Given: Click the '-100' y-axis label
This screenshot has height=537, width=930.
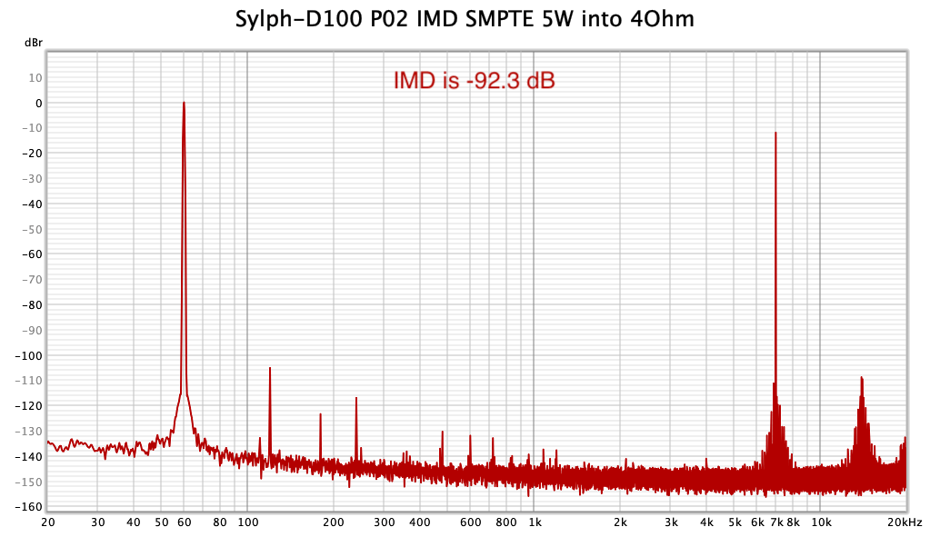Looking at the screenshot, I should (29, 355).
